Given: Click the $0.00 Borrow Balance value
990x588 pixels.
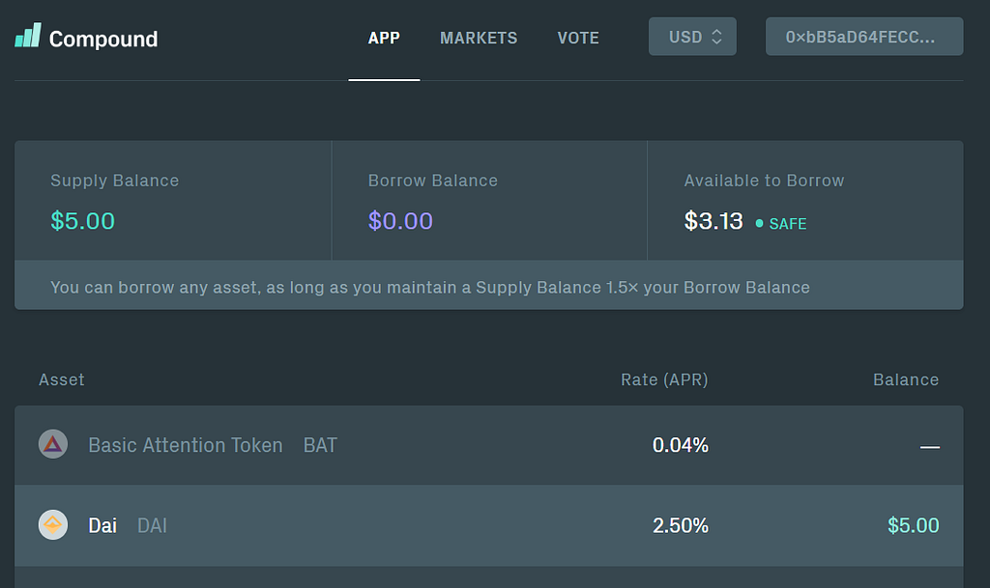Looking at the screenshot, I should (x=400, y=220).
